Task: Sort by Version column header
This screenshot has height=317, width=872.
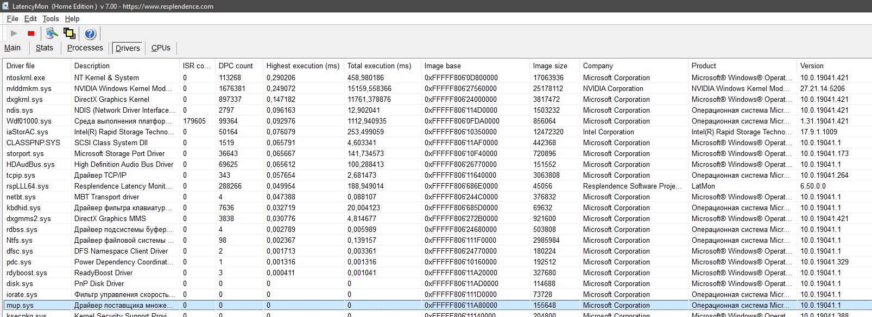Action: click(834, 66)
